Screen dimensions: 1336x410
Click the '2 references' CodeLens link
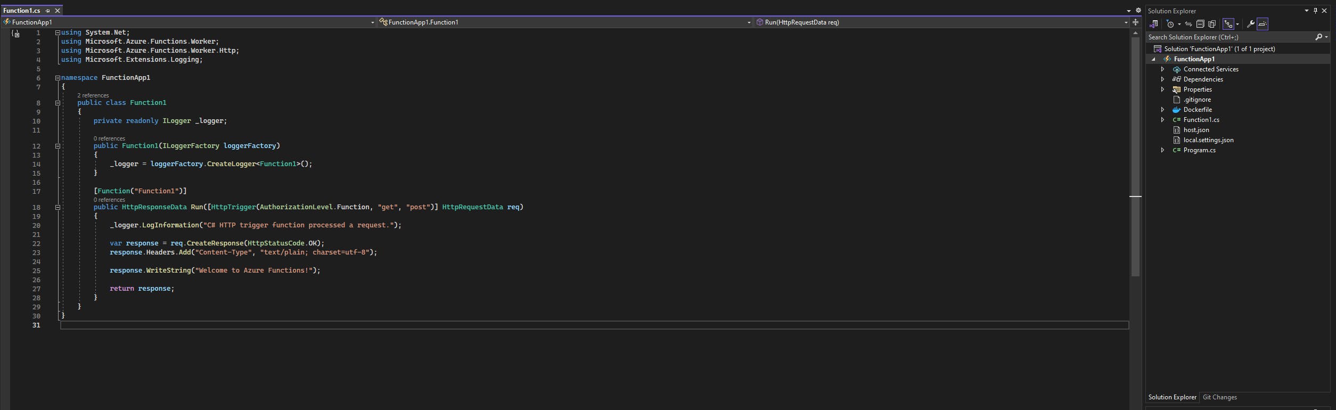tap(93, 95)
